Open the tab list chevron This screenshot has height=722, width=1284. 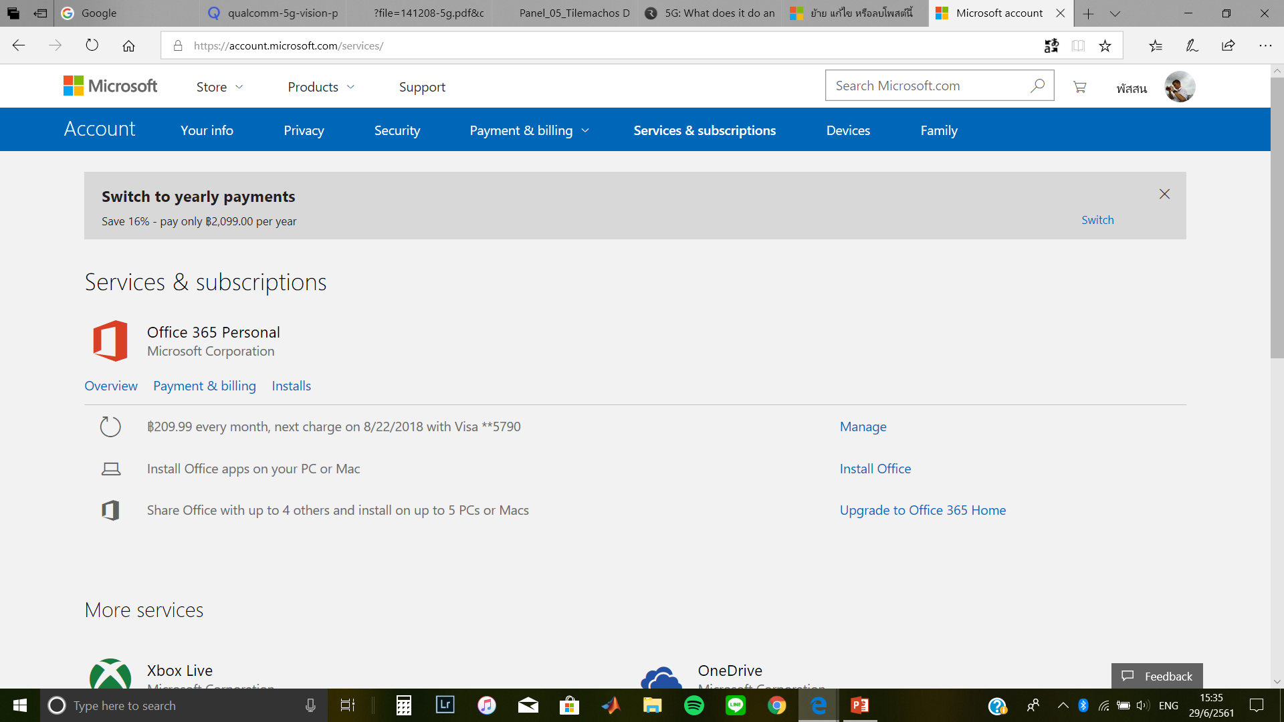pyautogui.click(x=1115, y=13)
